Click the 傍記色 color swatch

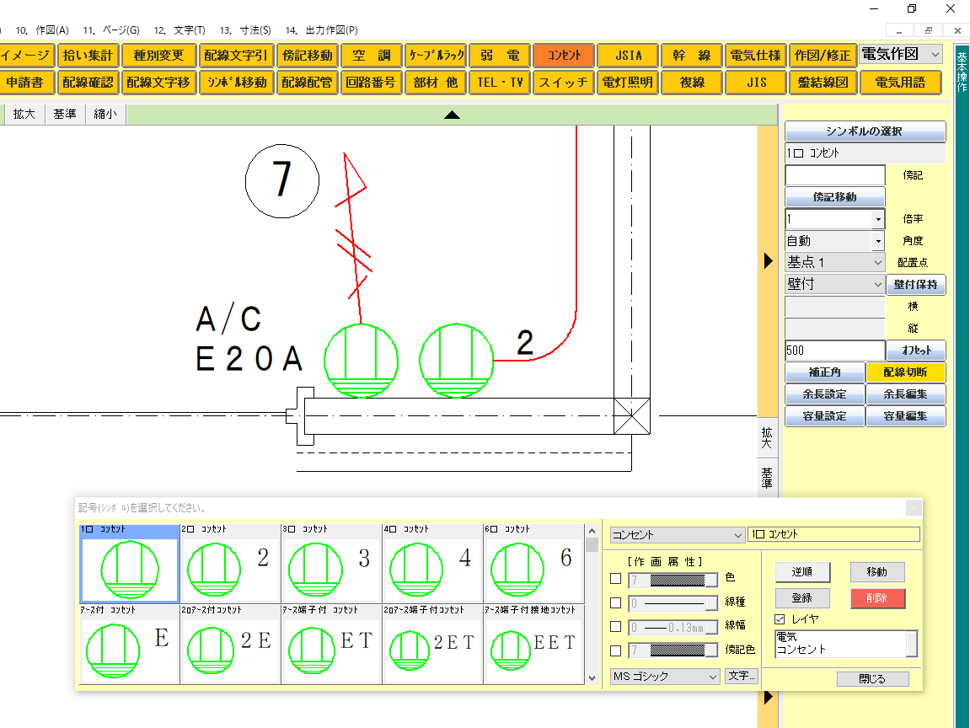pyautogui.click(x=672, y=650)
